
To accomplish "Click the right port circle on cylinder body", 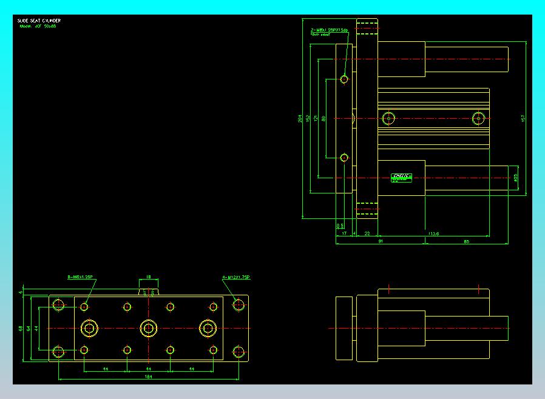I will tap(479, 118).
